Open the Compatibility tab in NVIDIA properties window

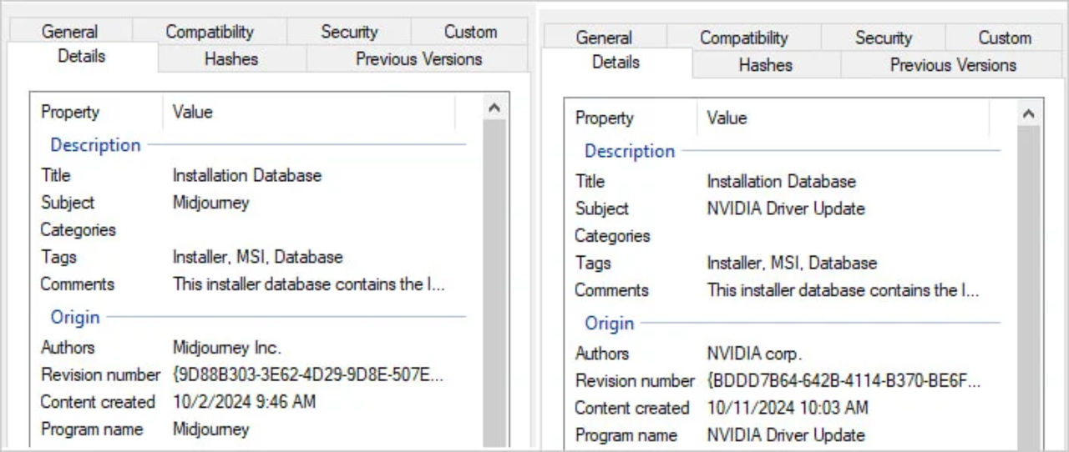(743, 38)
